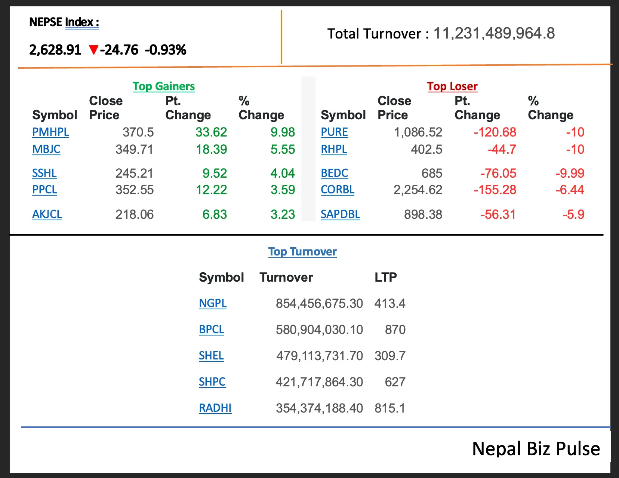Open the CORBL symbol link
This screenshot has height=478, width=619.
337,190
